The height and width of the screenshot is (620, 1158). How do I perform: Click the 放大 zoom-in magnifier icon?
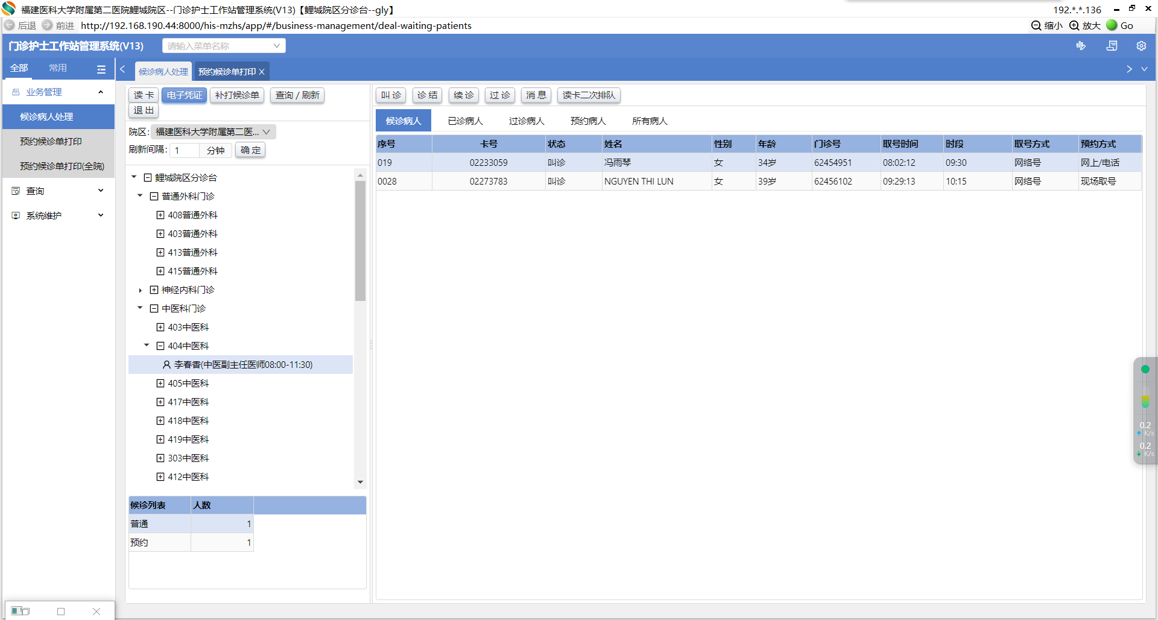pos(1074,25)
